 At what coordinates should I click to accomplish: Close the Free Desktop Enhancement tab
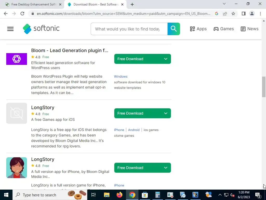(60, 4)
